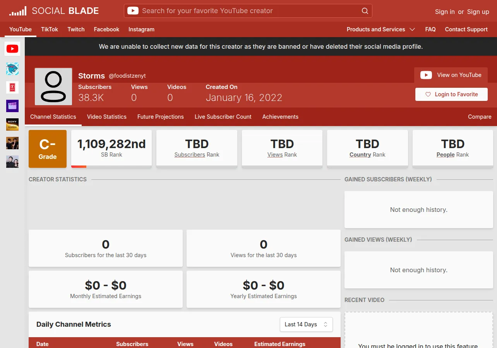Image resolution: width=497 pixels, height=348 pixels.
Task: Switch to the Twitch platform tab
Action: click(76, 29)
